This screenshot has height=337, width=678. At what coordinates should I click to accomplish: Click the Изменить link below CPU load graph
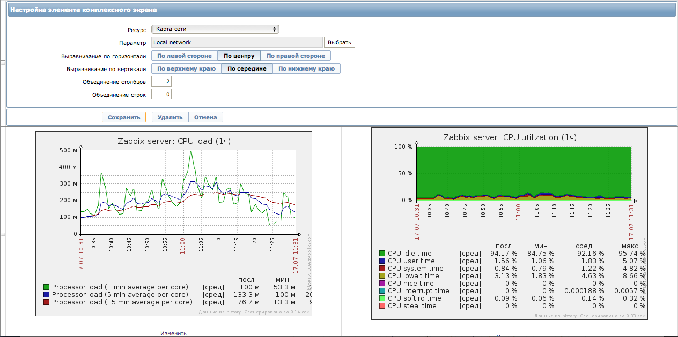(173, 333)
